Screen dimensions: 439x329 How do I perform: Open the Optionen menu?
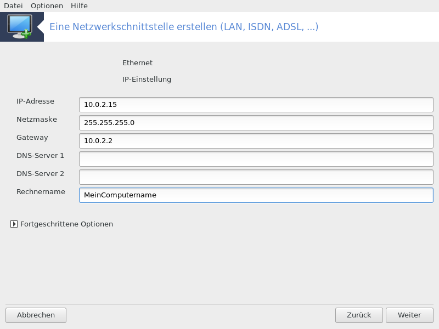47,5
